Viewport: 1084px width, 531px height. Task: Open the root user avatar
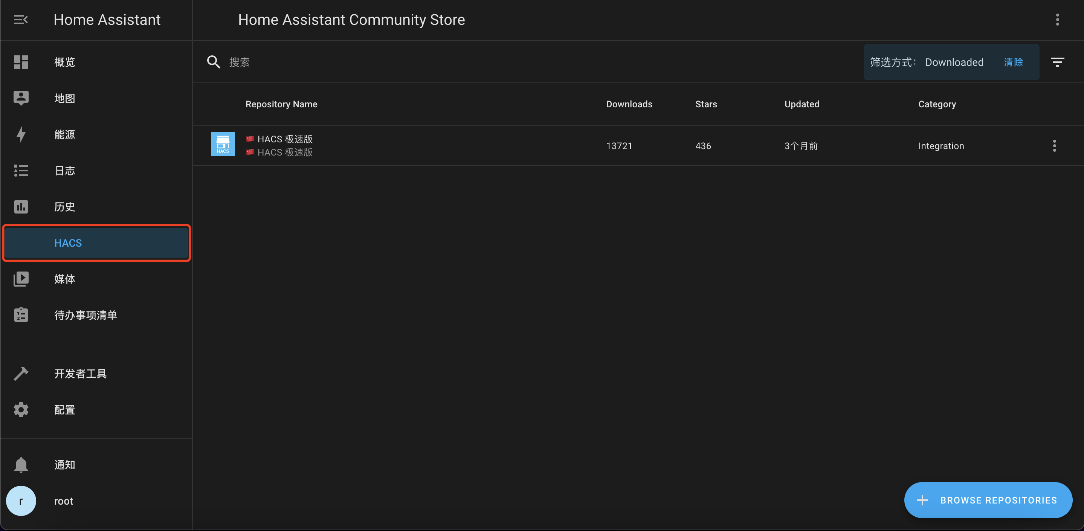click(21, 501)
